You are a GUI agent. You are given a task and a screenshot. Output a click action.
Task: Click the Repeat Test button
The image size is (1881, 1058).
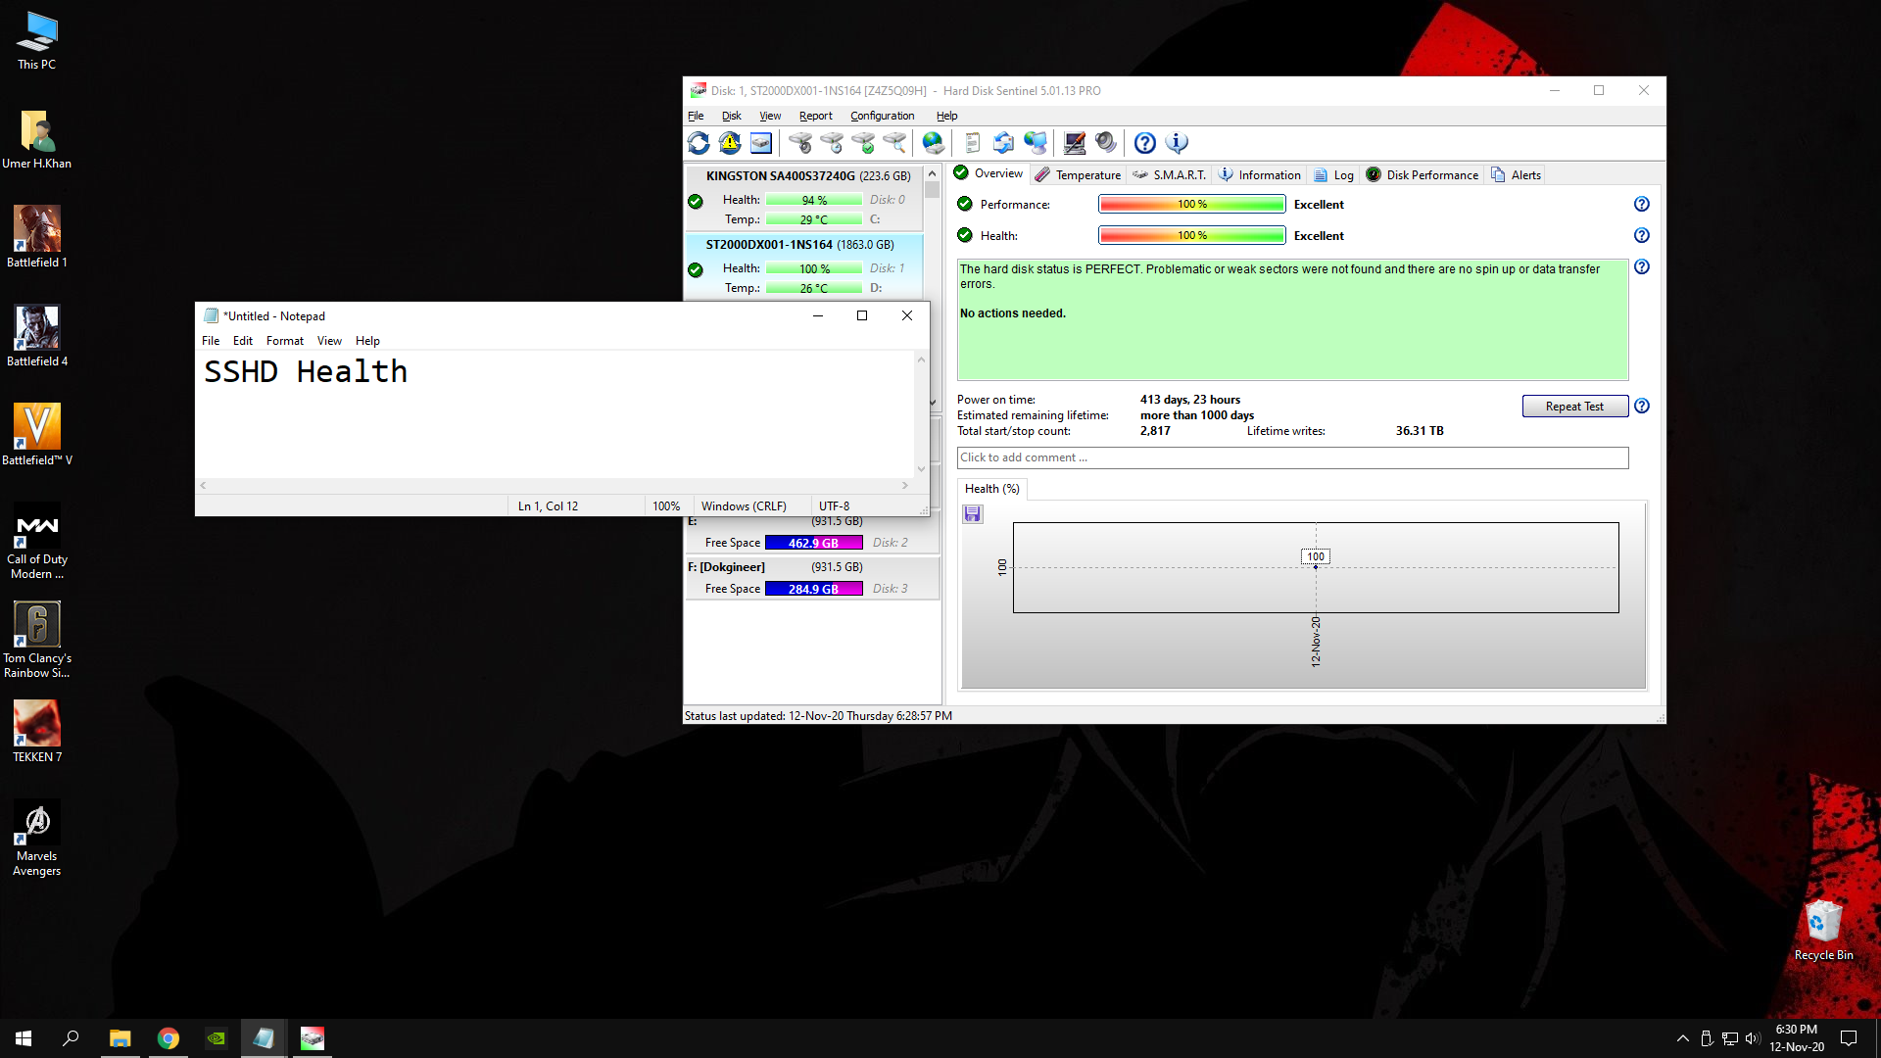pyautogui.click(x=1574, y=407)
